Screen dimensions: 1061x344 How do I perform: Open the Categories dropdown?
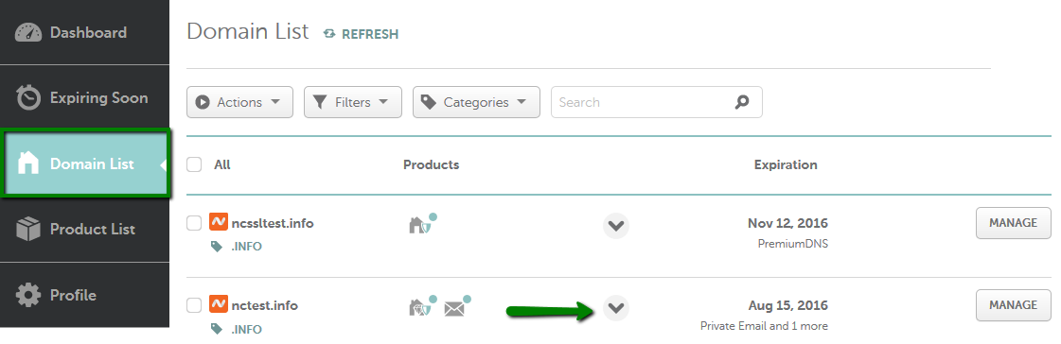tap(476, 102)
